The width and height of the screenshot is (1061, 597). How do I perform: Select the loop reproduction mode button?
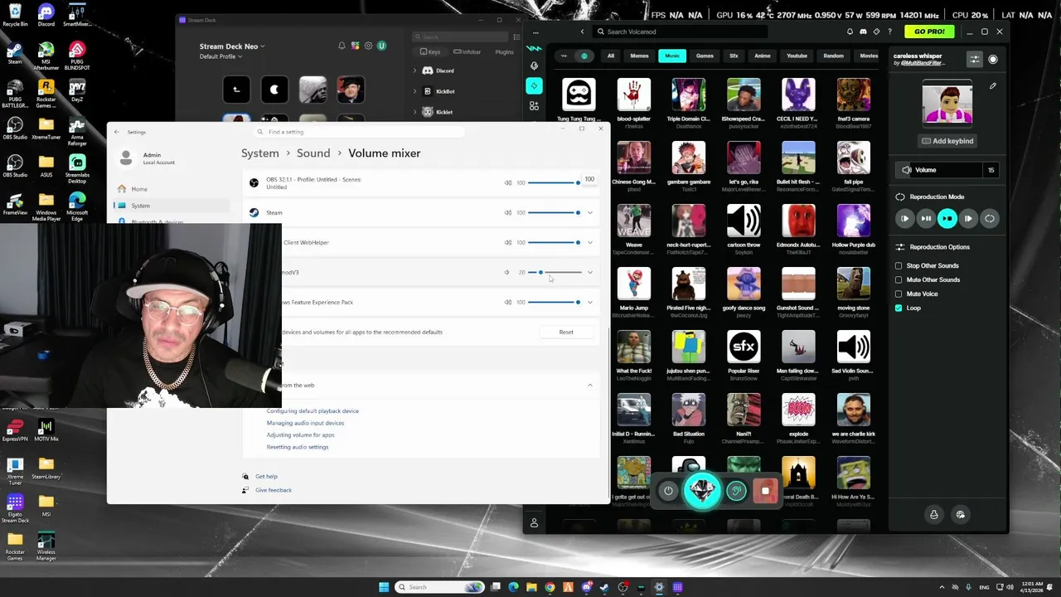point(989,219)
